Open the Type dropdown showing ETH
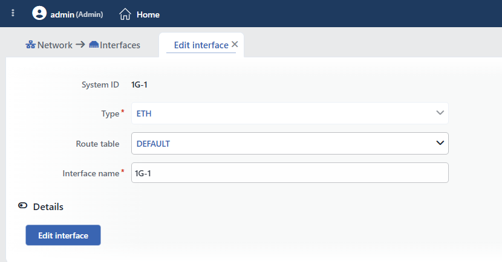The height and width of the screenshot is (262, 502). pyautogui.click(x=290, y=113)
